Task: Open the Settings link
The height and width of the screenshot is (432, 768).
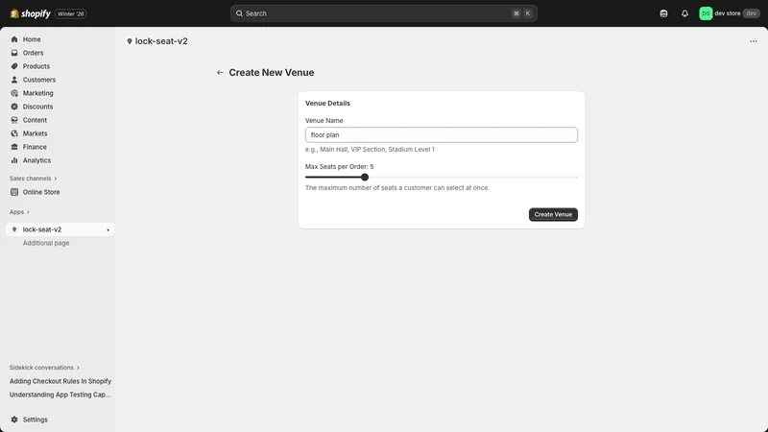Action: (x=36, y=420)
